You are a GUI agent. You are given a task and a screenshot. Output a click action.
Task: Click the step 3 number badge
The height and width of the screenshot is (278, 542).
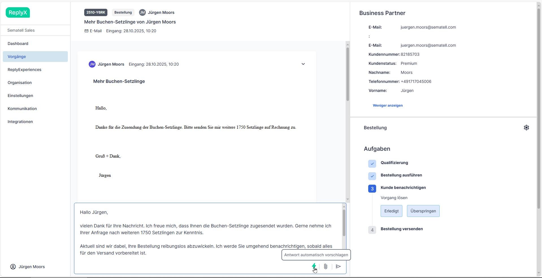372,189
